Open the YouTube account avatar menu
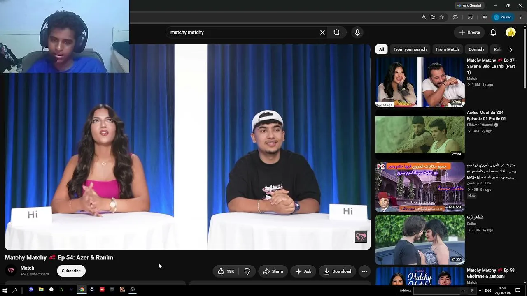This screenshot has width=527, height=296. pos(511,32)
